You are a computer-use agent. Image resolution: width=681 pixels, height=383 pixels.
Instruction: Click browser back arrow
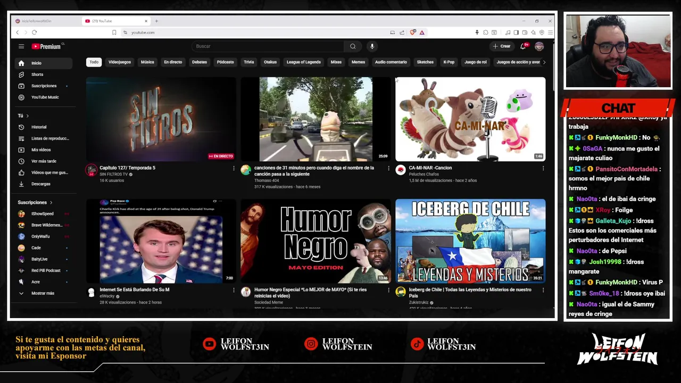pyautogui.click(x=17, y=32)
